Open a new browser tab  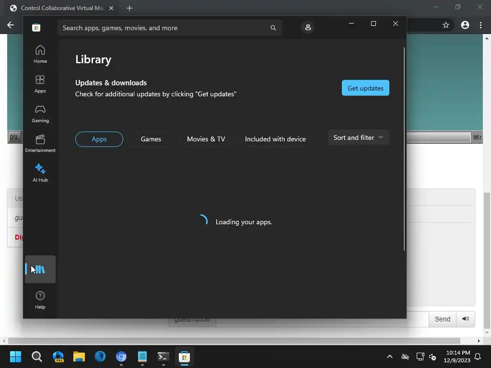pyautogui.click(x=129, y=8)
